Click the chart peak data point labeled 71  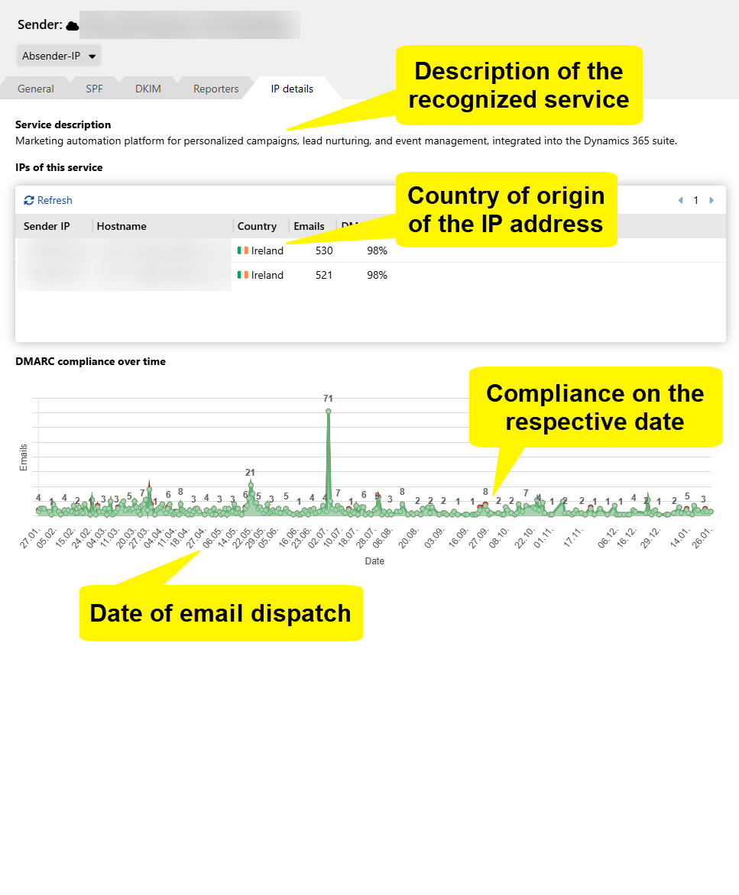click(329, 411)
